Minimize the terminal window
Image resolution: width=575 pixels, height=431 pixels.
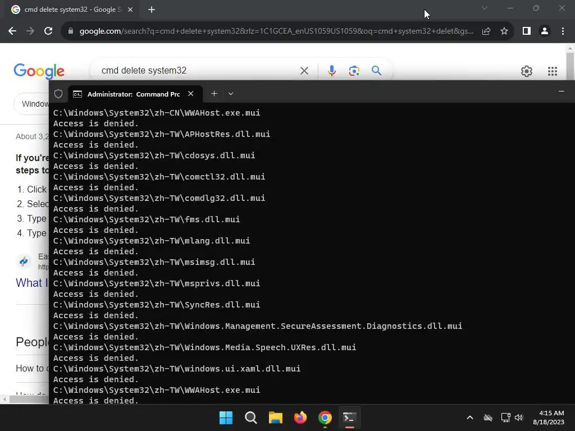561,91
